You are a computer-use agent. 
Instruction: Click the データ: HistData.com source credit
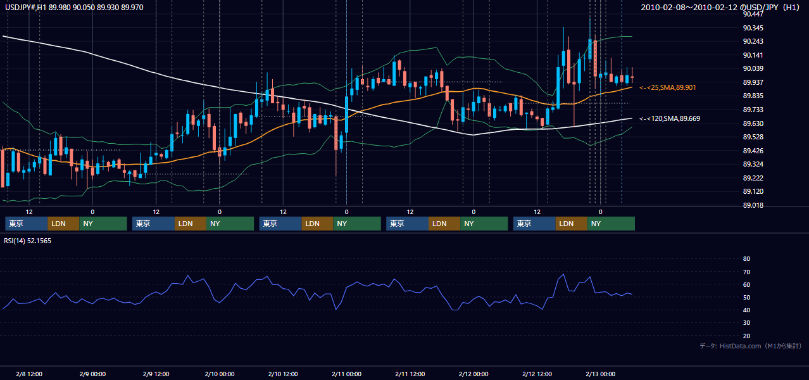[x=750, y=346]
